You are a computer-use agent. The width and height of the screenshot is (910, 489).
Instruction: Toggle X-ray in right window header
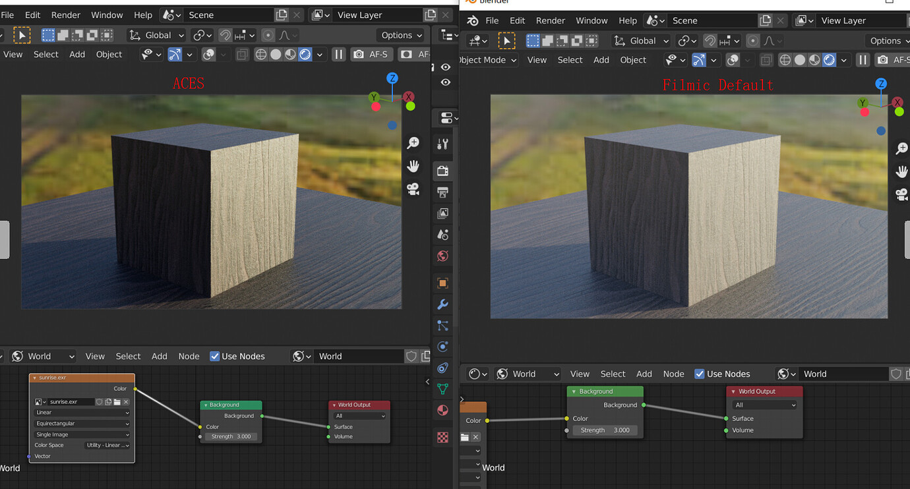click(x=766, y=60)
